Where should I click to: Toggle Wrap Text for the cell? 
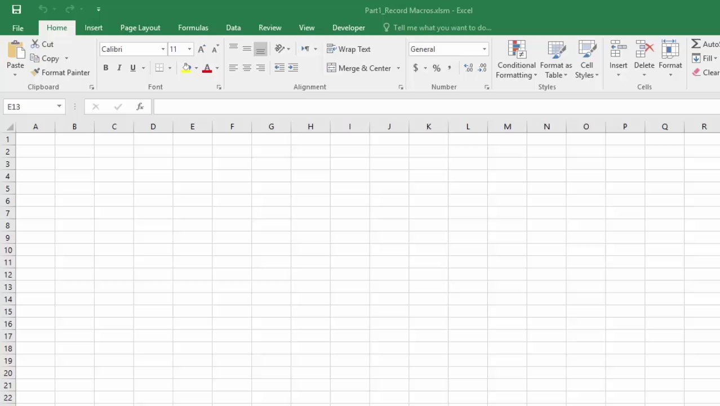coord(349,49)
